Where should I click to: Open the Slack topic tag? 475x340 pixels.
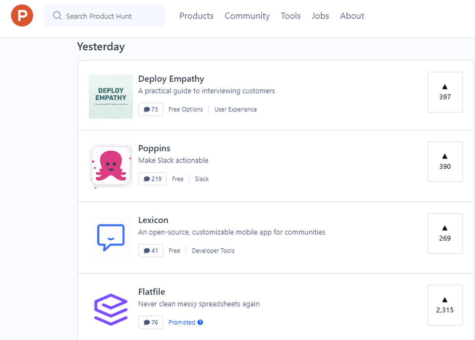pos(202,179)
